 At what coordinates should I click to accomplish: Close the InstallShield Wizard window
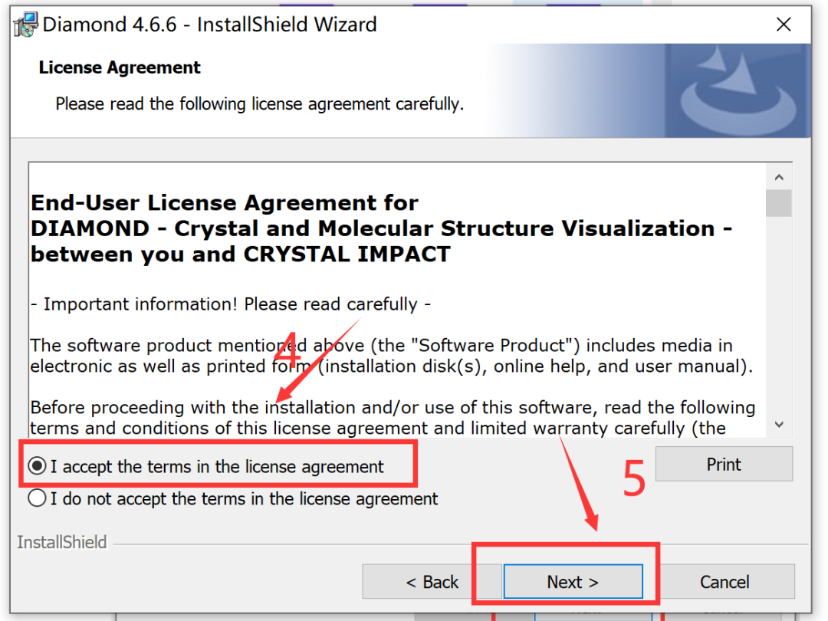(x=784, y=25)
